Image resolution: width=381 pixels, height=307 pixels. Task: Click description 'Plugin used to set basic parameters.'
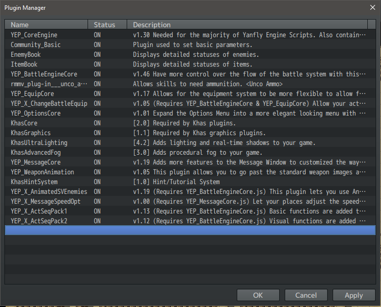point(193,45)
